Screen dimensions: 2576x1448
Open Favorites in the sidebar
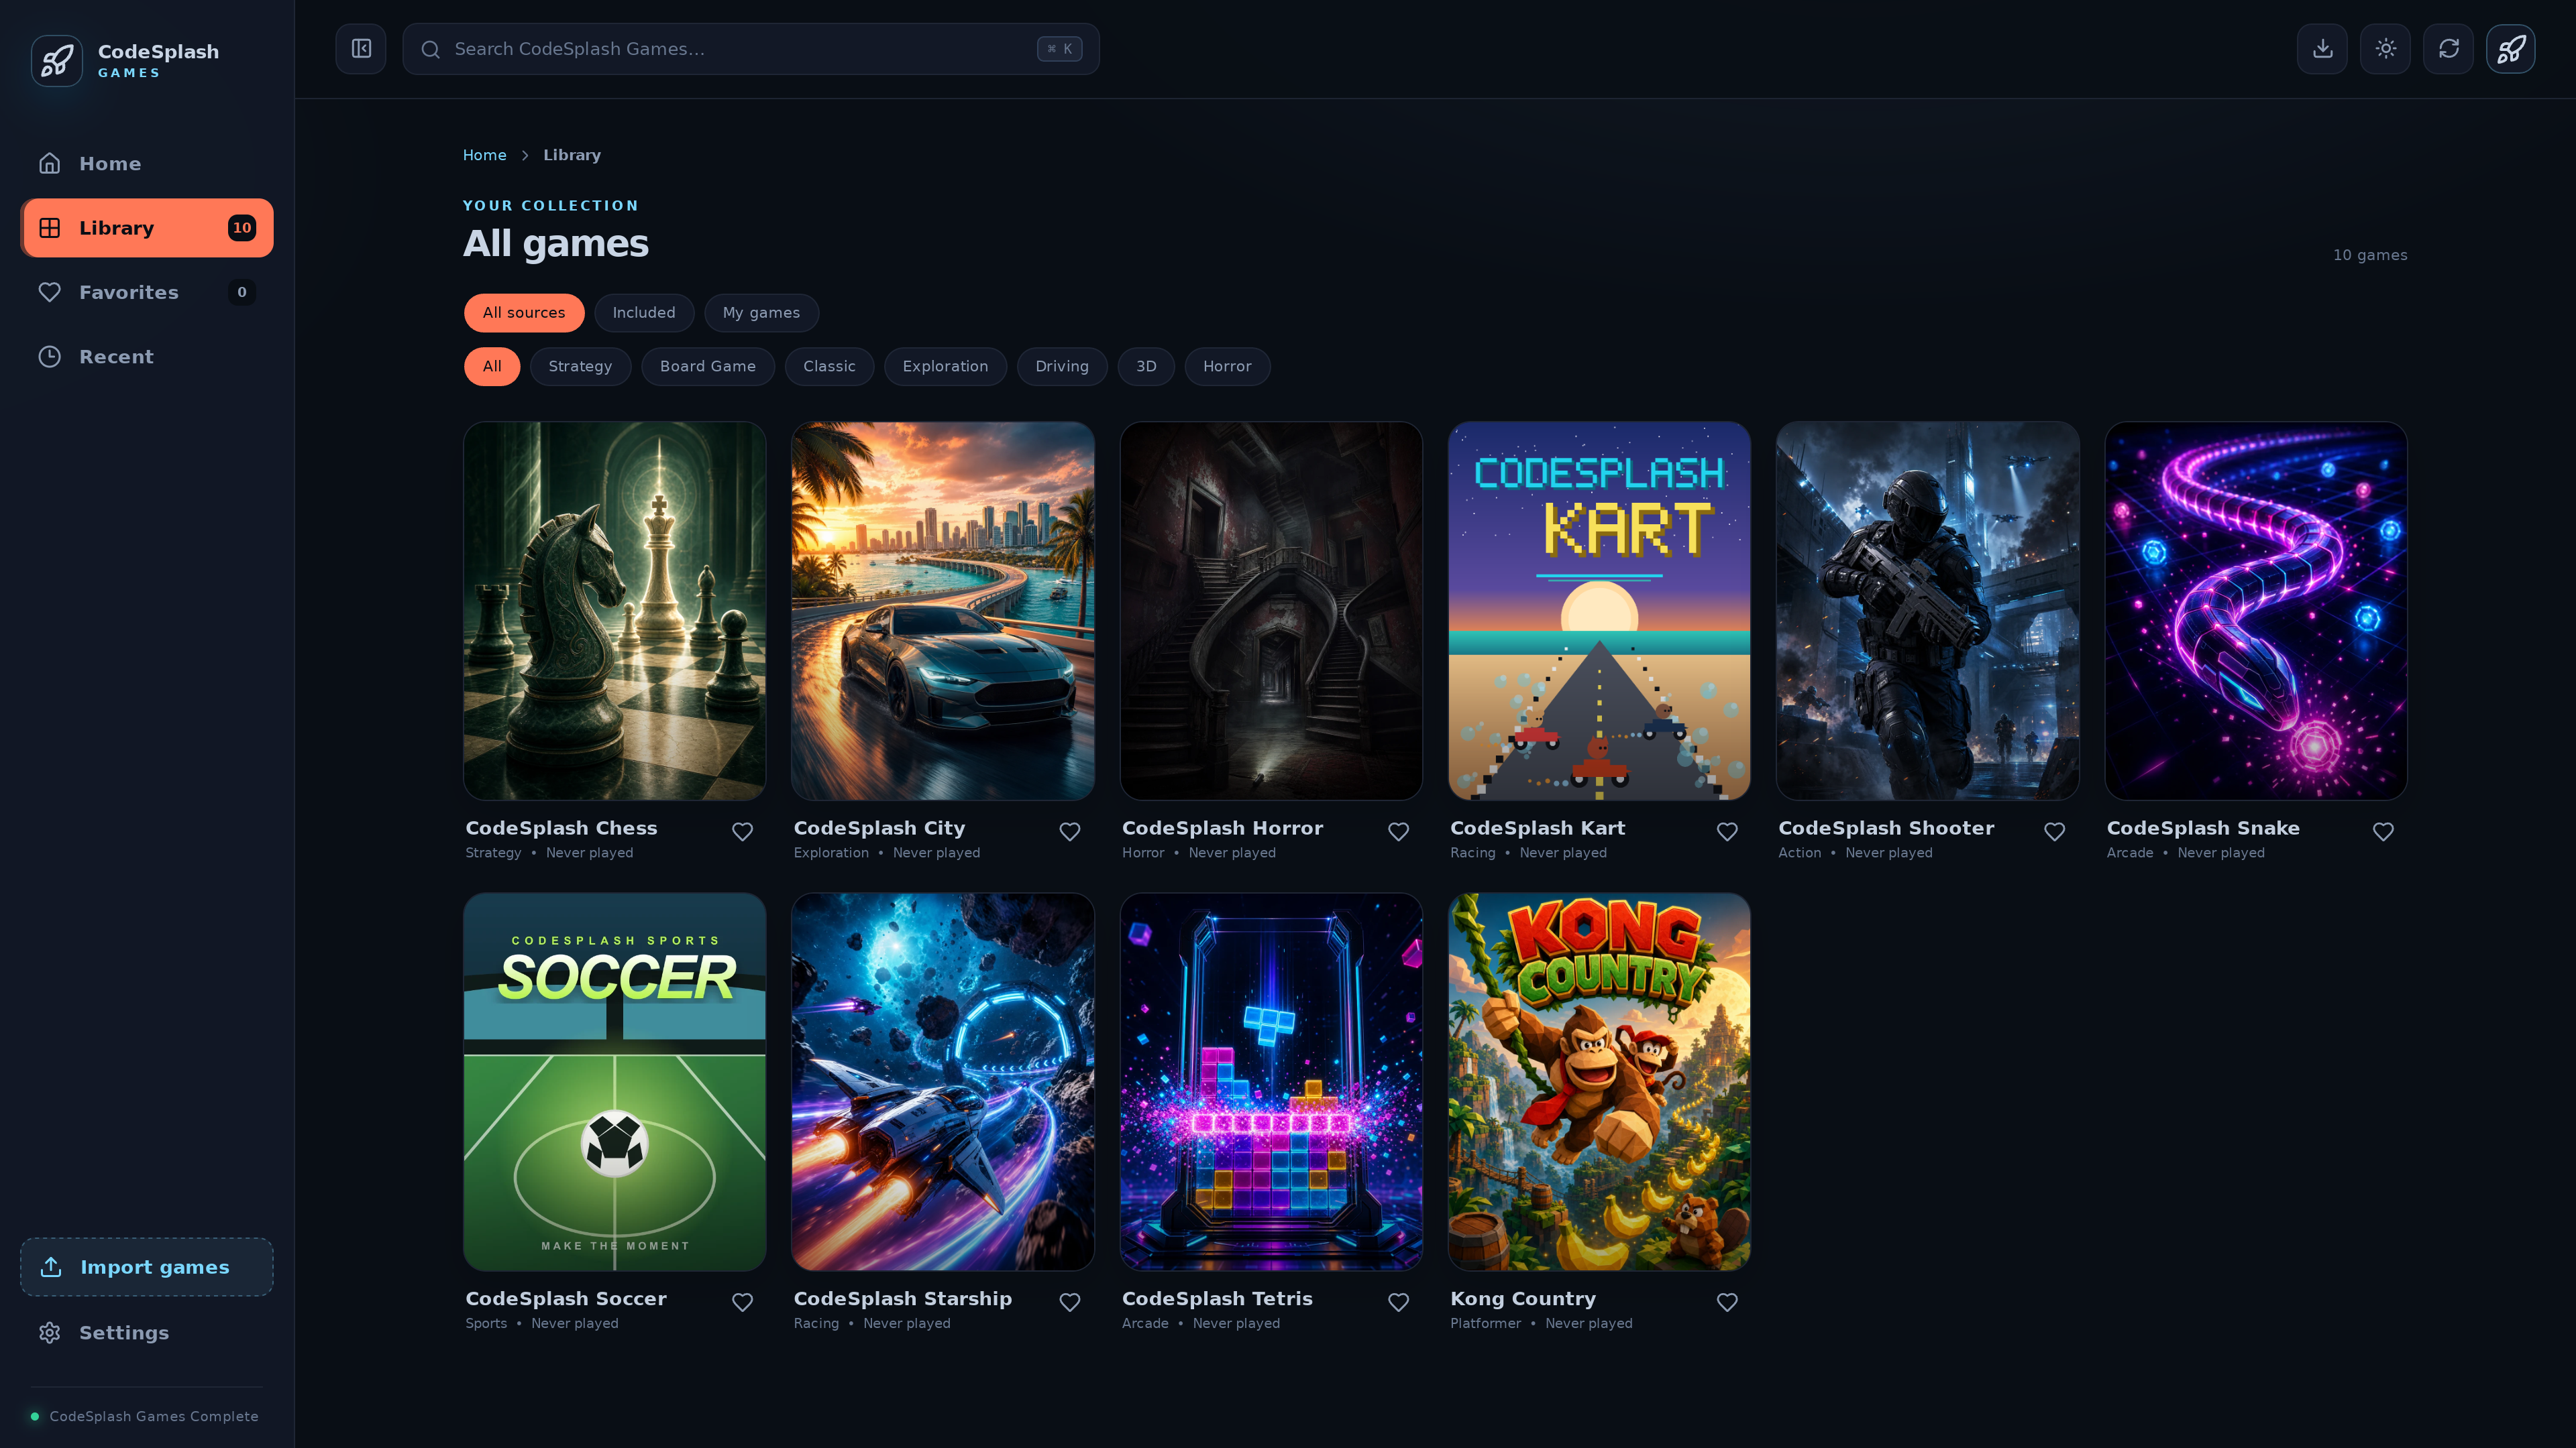(x=147, y=293)
